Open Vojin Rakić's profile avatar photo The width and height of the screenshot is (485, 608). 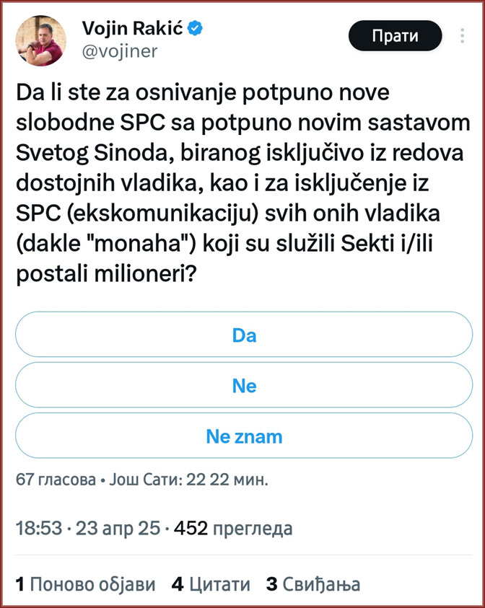point(43,41)
